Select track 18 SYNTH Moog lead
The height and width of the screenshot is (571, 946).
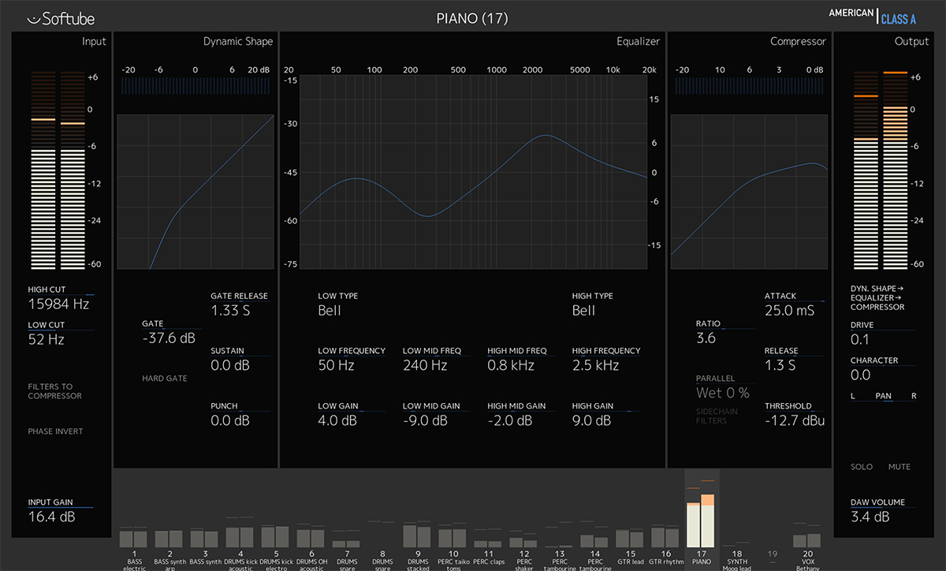point(736,543)
